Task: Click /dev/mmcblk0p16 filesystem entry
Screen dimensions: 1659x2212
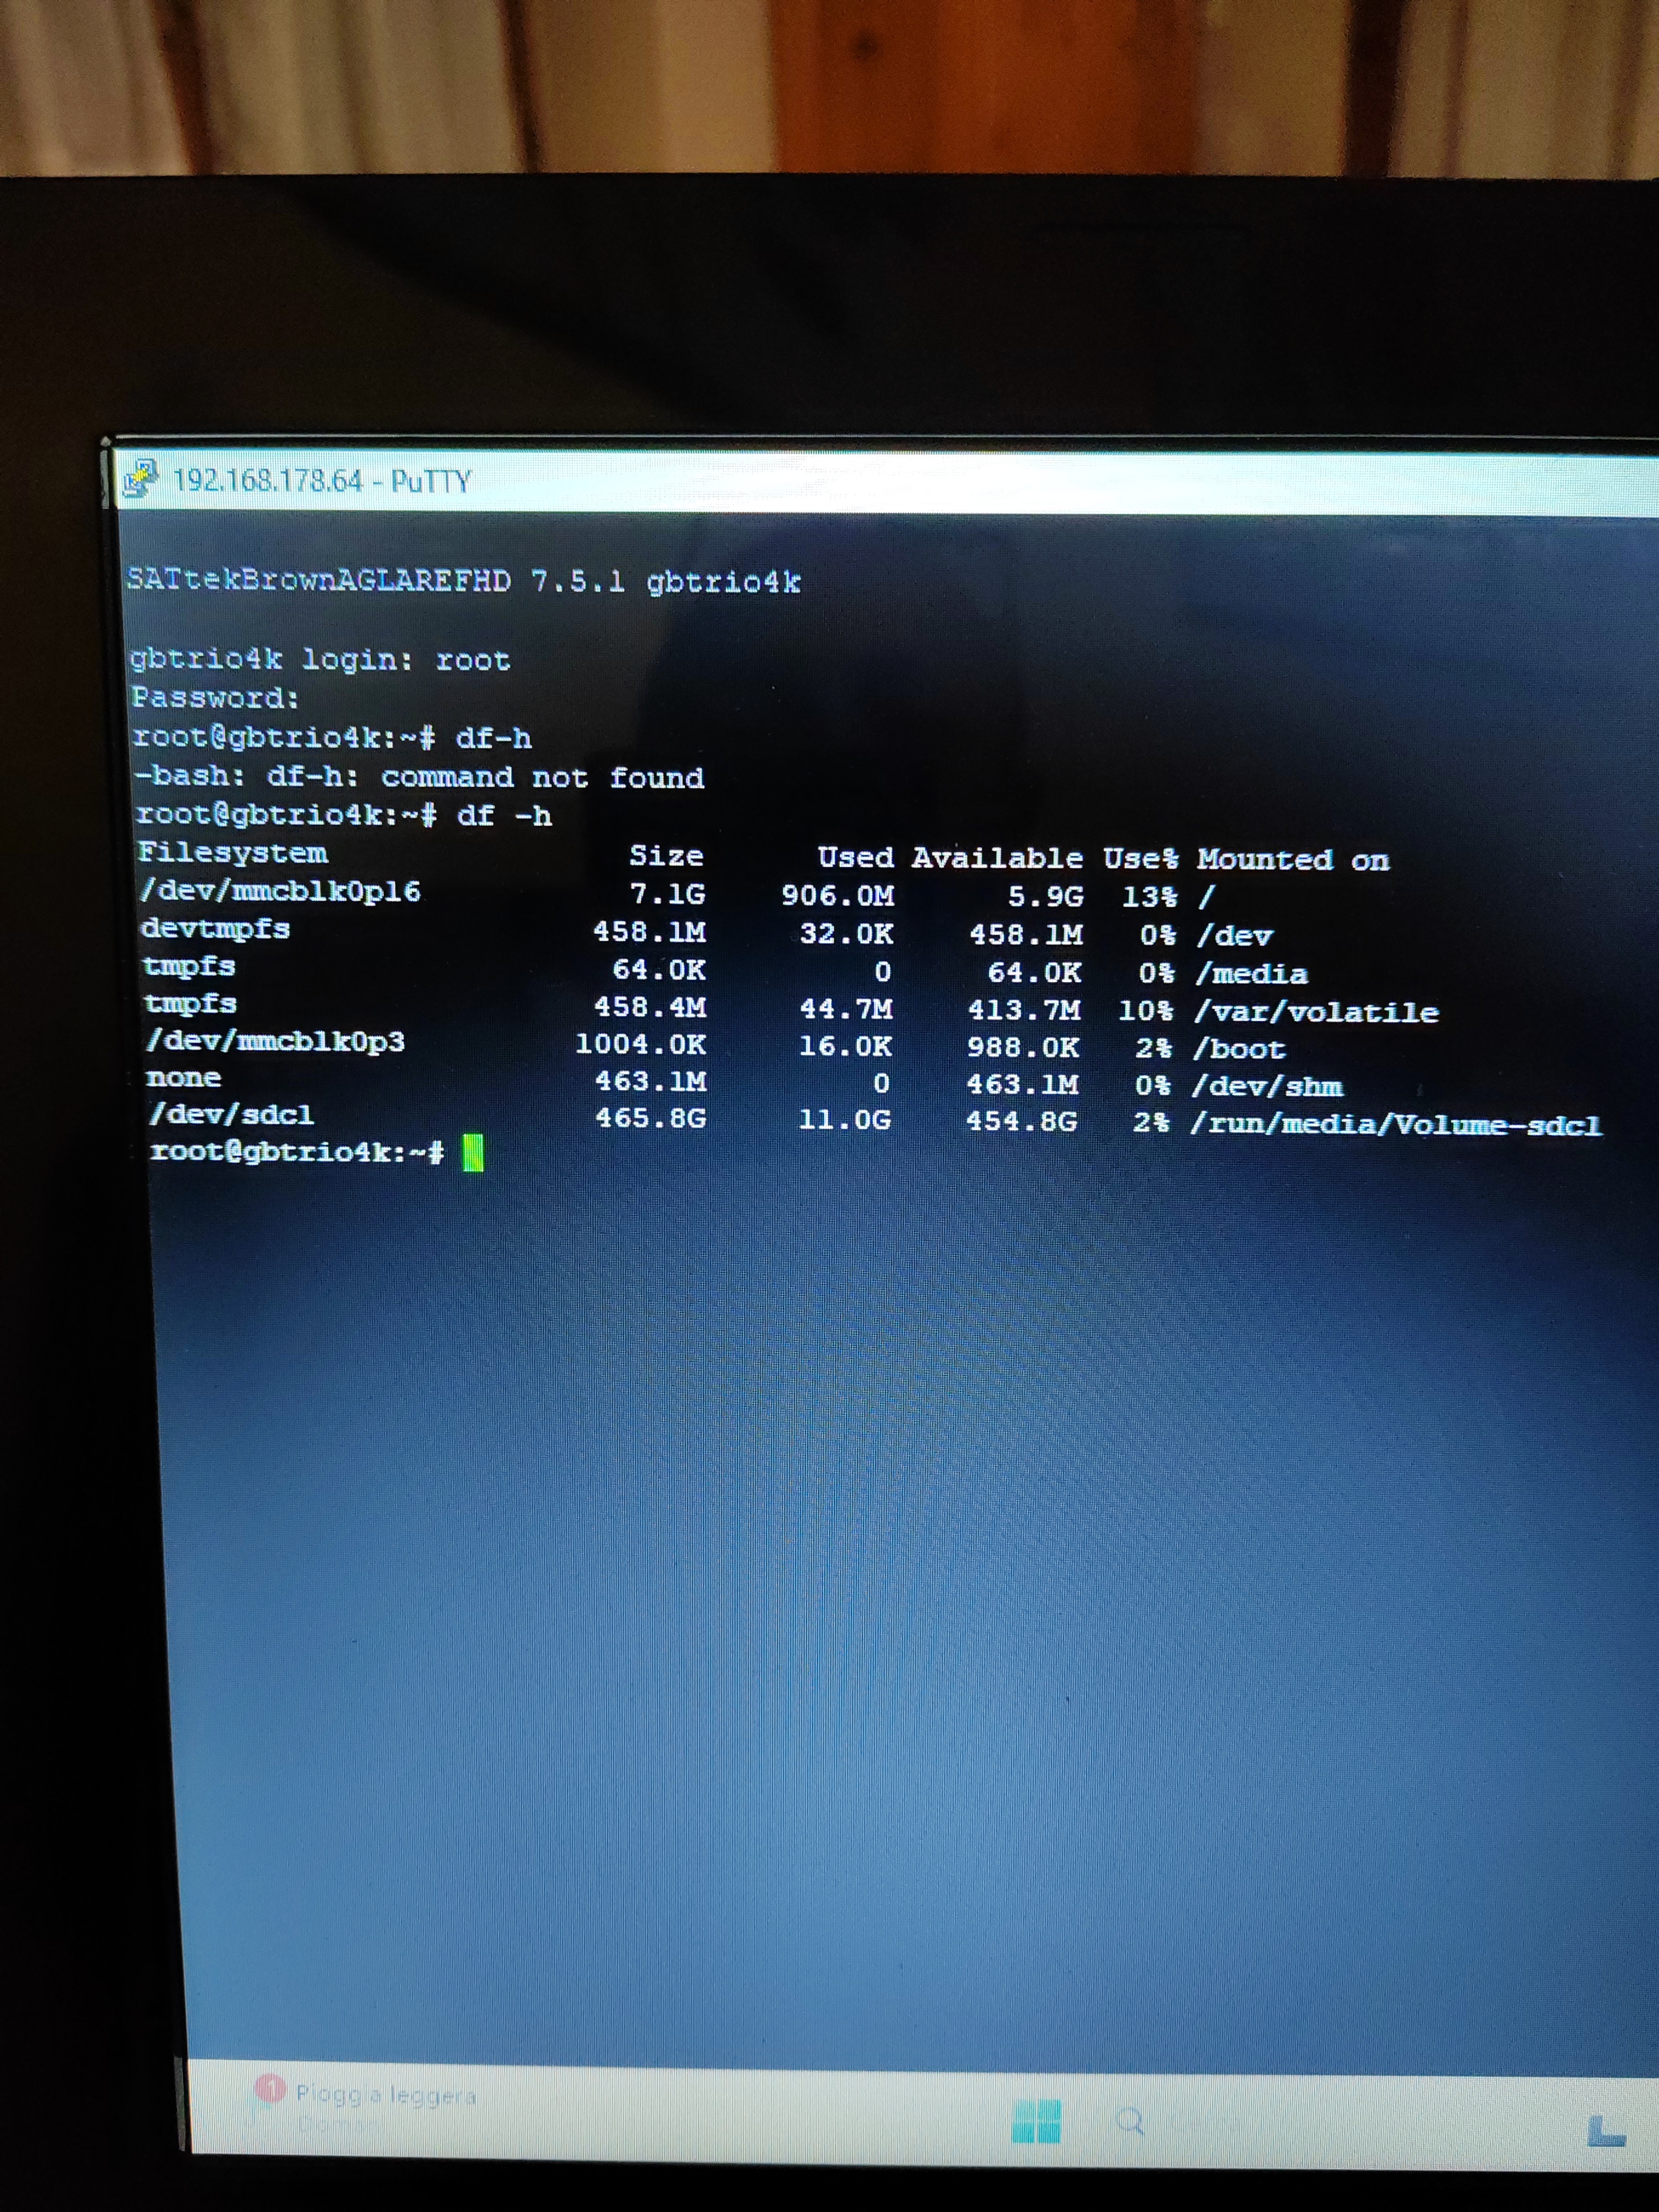Action: tap(281, 891)
